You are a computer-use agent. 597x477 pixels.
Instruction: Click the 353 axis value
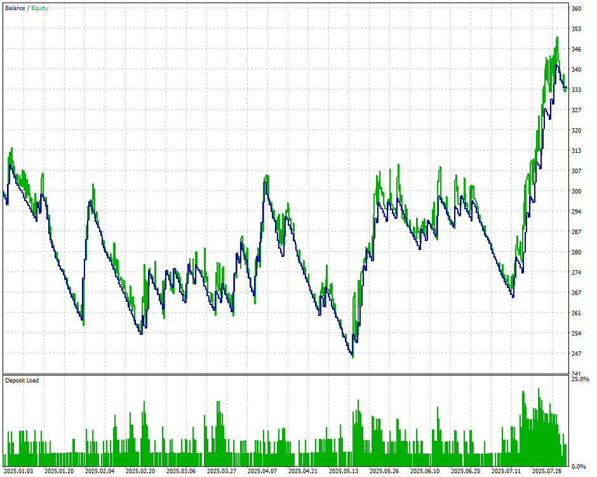(577, 29)
